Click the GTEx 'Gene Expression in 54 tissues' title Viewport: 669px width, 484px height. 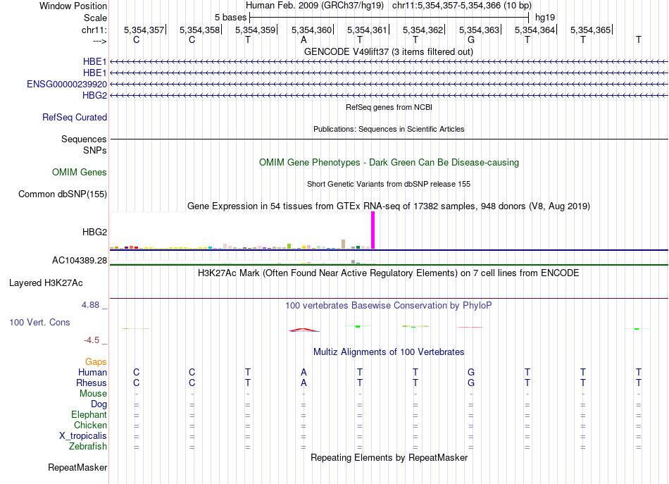coord(389,206)
